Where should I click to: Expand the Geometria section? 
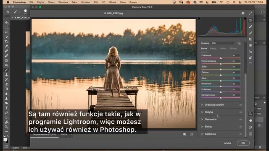click(202, 120)
